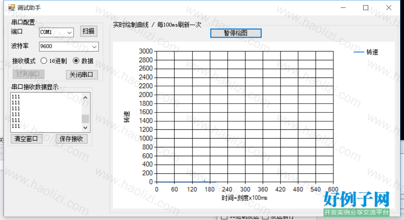The height and width of the screenshot is (220, 404).
Task: Click 关闭串口 to close the port
Action: point(82,74)
